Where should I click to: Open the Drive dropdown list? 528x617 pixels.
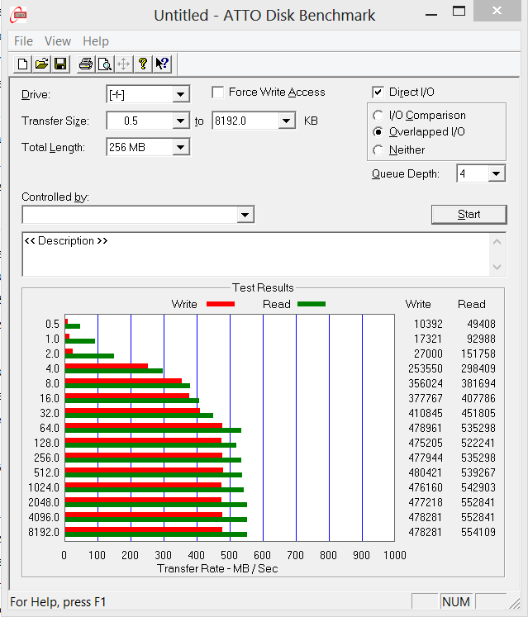tap(181, 95)
